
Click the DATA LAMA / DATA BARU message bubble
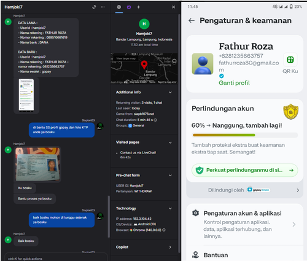(x=46, y=47)
